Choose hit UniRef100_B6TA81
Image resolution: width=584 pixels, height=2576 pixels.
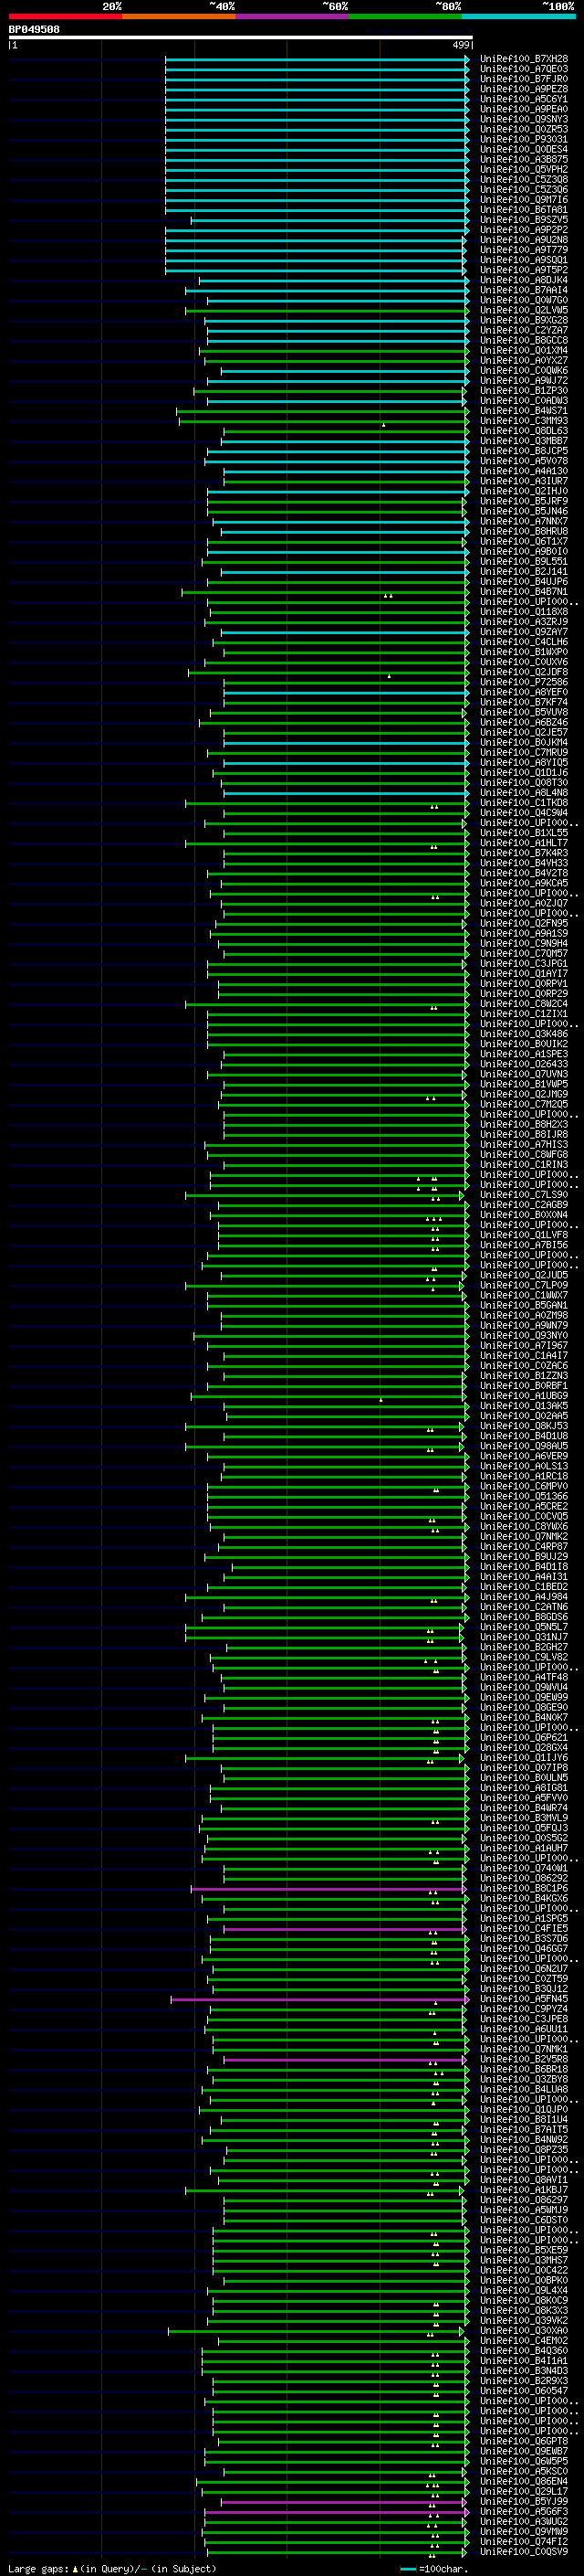(x=524, y=210)
